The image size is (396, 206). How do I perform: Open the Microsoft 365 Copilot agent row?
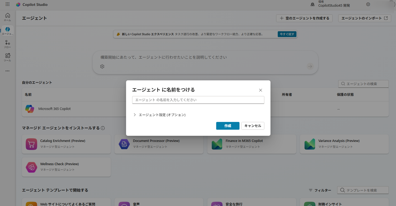(205, 109)
